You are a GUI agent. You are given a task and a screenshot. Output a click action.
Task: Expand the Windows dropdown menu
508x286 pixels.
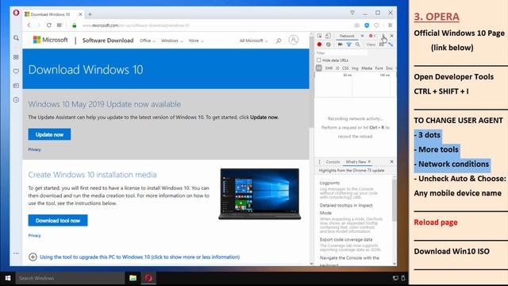point(172,41)
